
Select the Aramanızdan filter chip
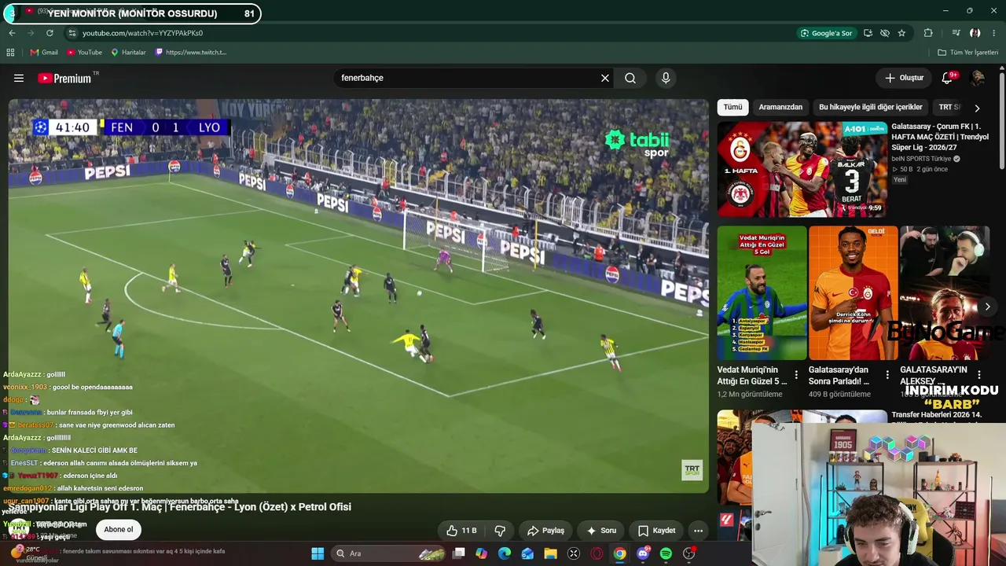click(x=780, y=107)
